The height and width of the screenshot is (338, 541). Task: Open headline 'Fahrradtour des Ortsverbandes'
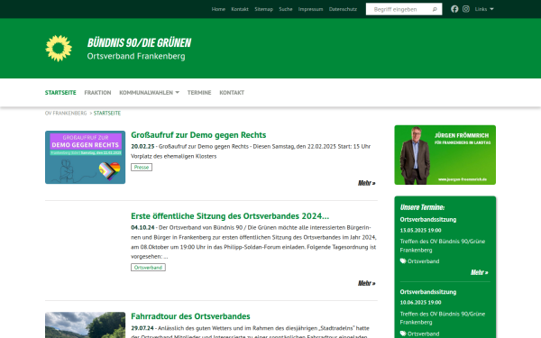(x=190, y=316)
